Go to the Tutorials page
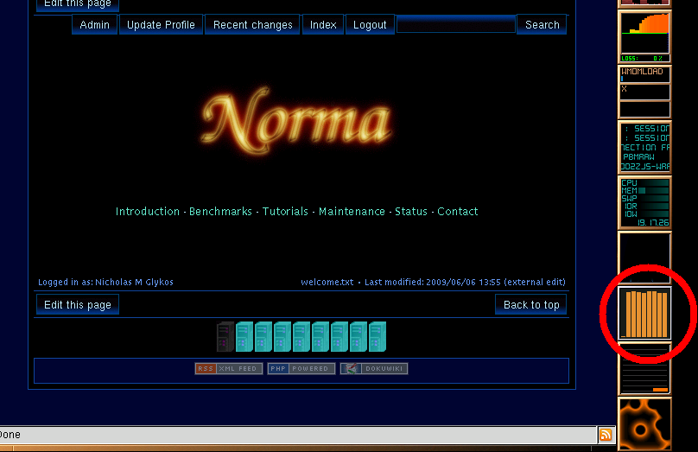 pyautogui.click(x=285, y=212)
